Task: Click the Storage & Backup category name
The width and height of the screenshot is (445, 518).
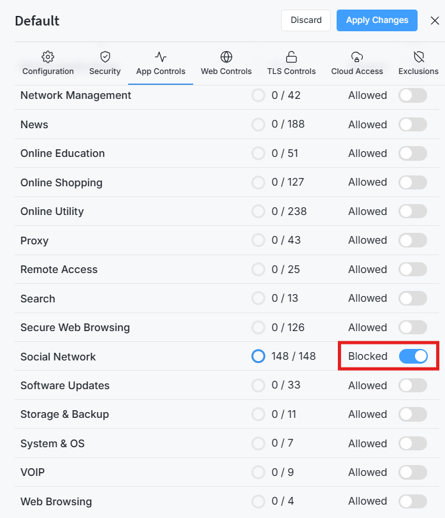Action: (64, 414)
